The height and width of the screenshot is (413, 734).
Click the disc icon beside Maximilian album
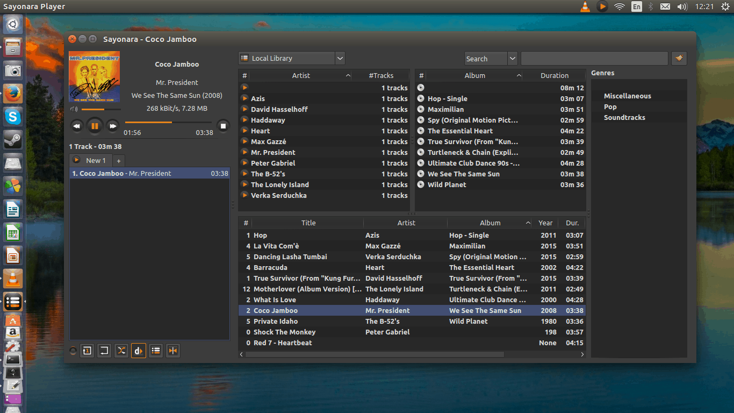(x=421, y=109)
